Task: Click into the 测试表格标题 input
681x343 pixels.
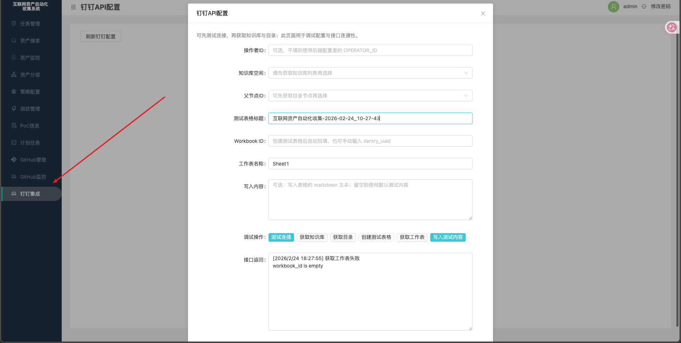Action: tap(370, 118)
